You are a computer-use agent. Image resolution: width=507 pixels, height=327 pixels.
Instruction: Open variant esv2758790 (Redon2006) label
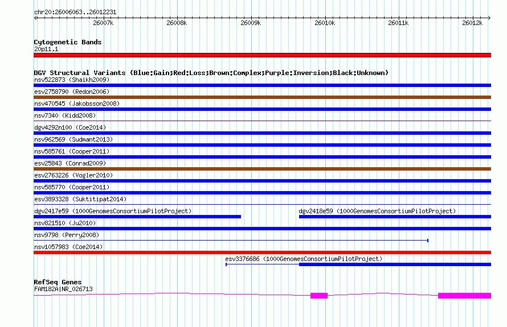[72, 92]
